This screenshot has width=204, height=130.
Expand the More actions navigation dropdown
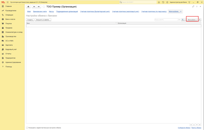[x=175, y=12]
